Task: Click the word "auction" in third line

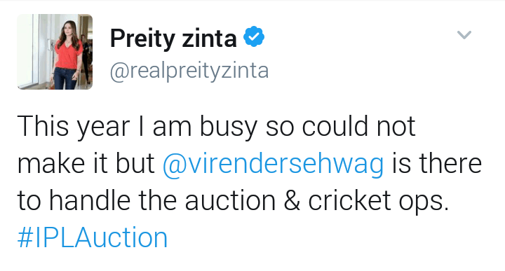Action: (x=230, y=201)
